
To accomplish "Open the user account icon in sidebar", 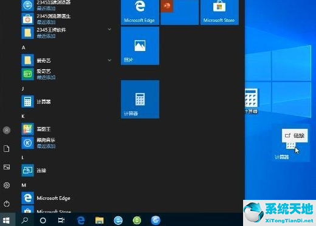I will tap(7, 130).
